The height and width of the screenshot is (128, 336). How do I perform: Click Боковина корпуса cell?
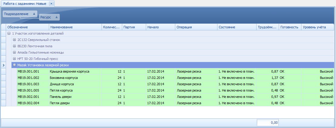tap(75, 78)
